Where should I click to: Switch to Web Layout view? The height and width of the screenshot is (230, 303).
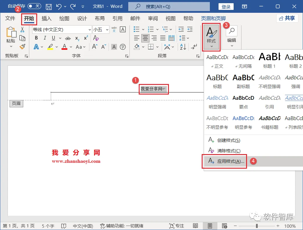click(x=224, y=226)
